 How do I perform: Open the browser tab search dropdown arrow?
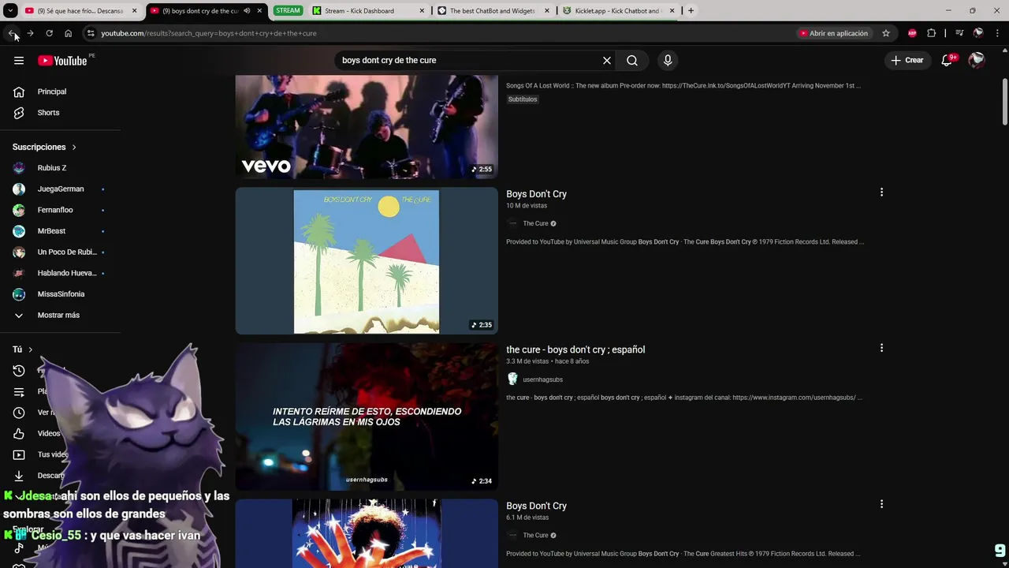[x=10, y=11]
